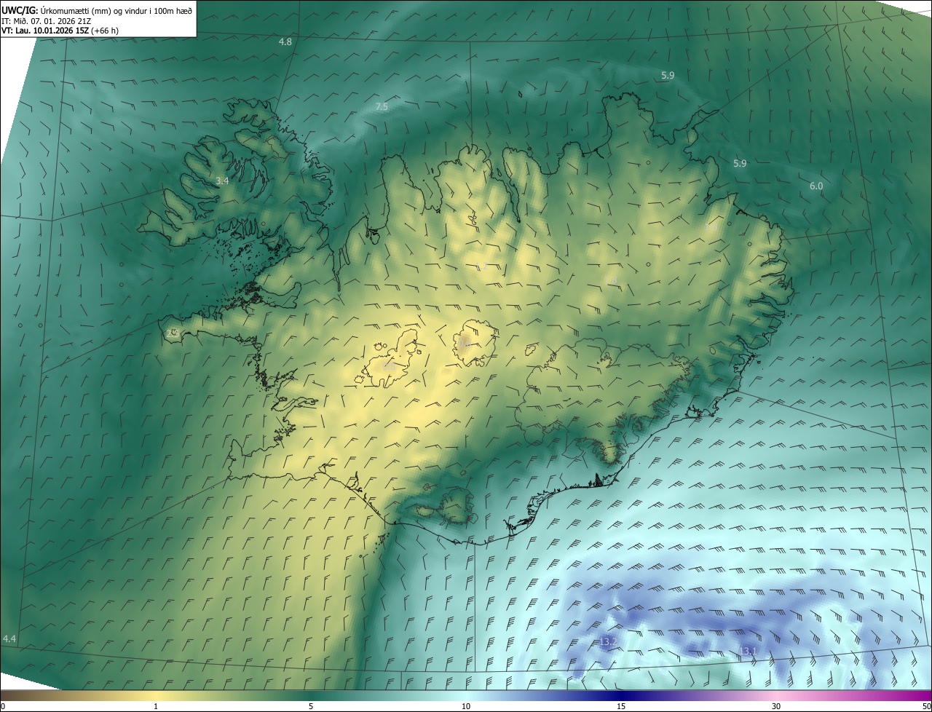Click the 6.0 precipitation value label
This screenshot has height=712, width=932.
(816, 186)
